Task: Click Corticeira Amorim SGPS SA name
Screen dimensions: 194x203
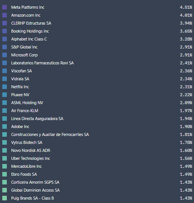Action: 35,182
